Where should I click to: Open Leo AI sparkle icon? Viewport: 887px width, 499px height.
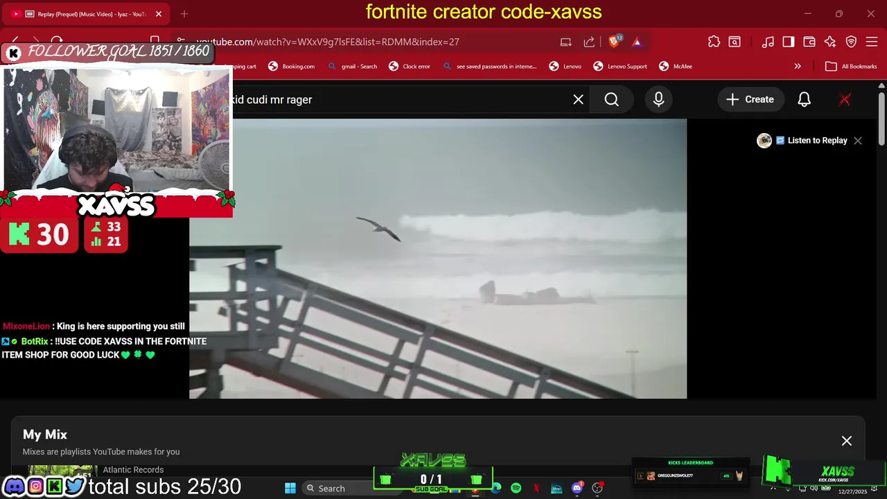click(x=830, y=42)
